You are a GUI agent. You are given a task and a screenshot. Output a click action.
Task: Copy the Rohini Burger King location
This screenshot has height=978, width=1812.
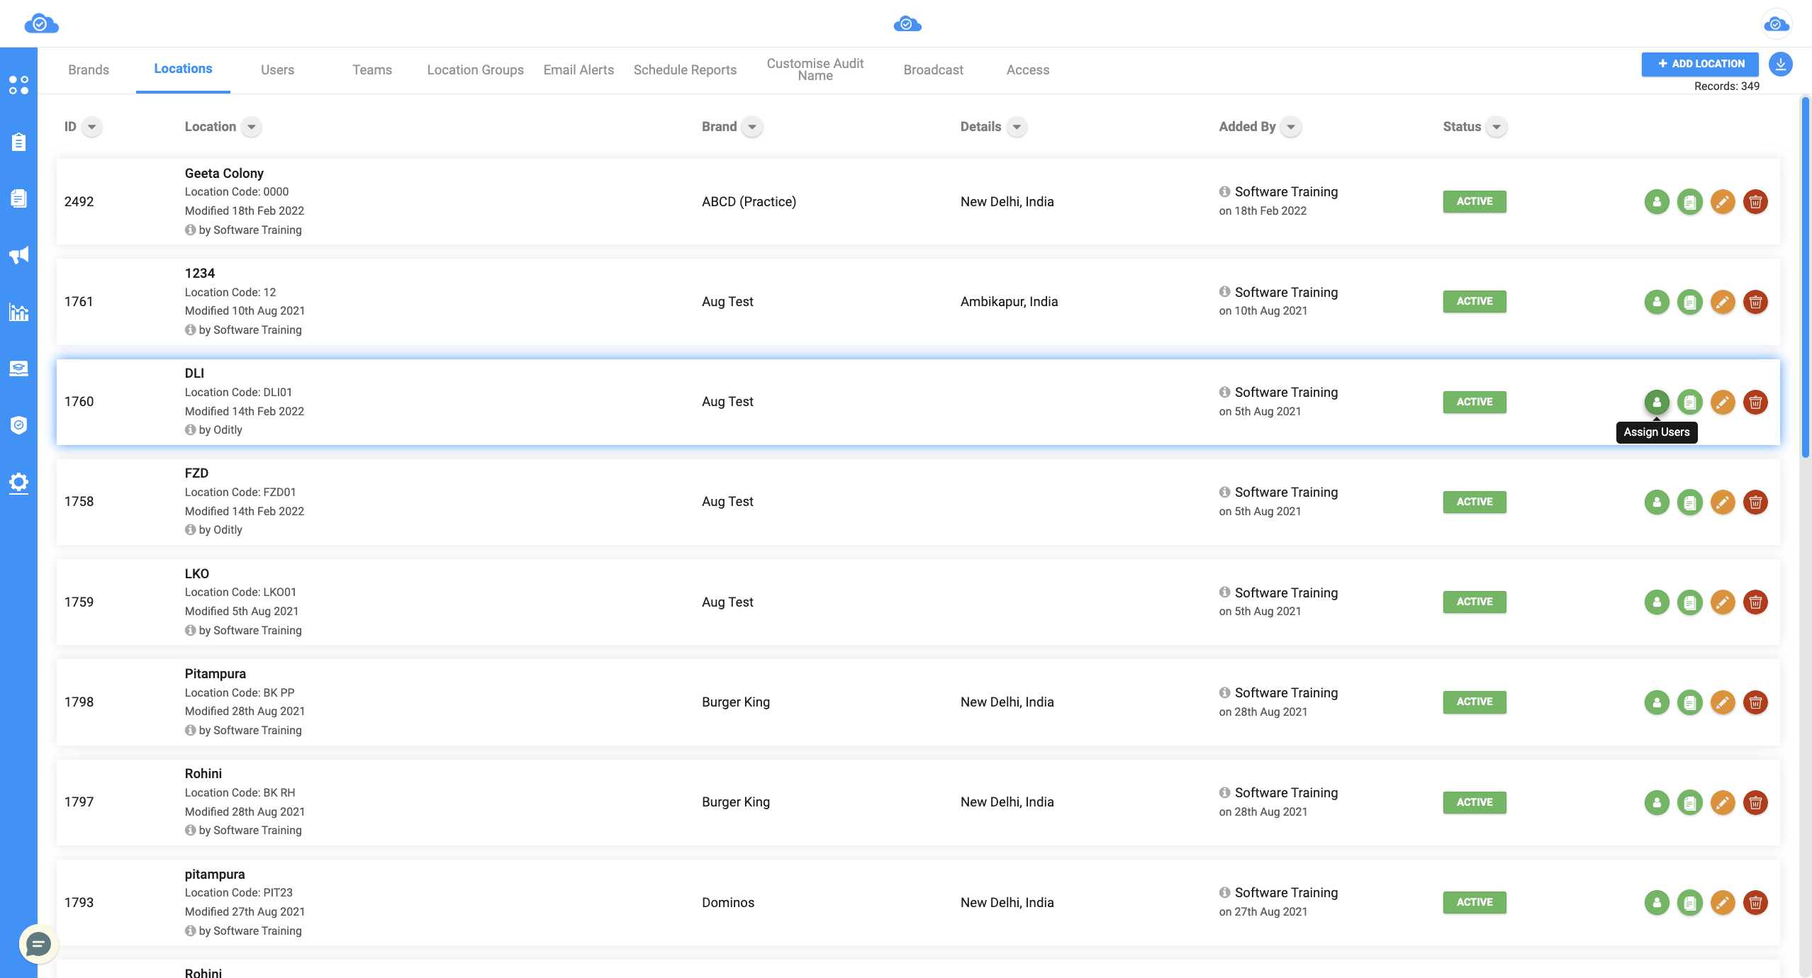[1689, 802]
